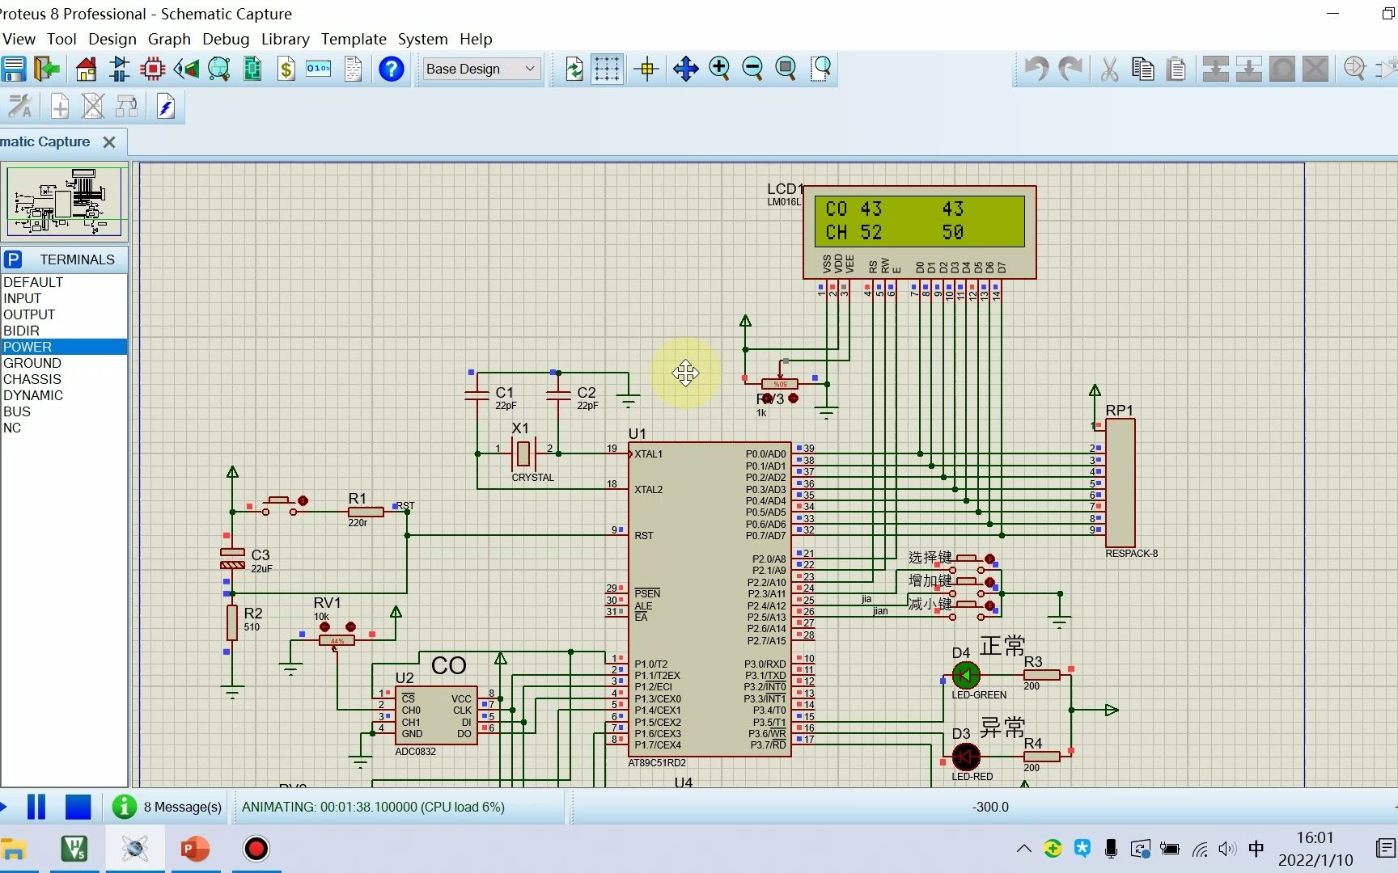Viewport: 1398px width, 873px height.
Task: Click the Redraw Display icon
Action: click(x=574, y=69)
